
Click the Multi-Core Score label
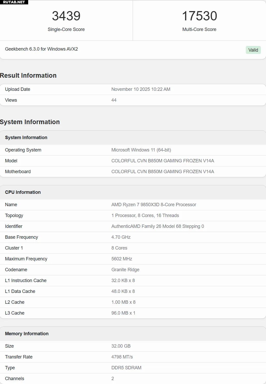click(x=199, y=29)
